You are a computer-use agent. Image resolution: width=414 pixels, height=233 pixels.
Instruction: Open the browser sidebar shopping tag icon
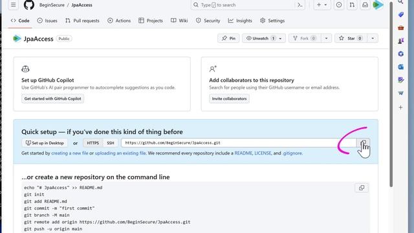(x=400, y=14)
